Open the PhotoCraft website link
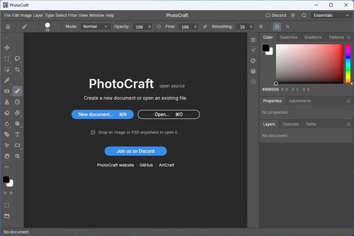The image size is (354, 236). tap(115, 165)
